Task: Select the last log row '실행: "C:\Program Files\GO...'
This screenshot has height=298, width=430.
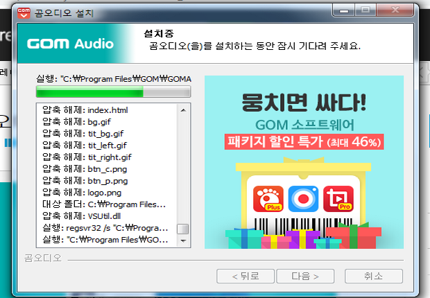Action: 107,240
